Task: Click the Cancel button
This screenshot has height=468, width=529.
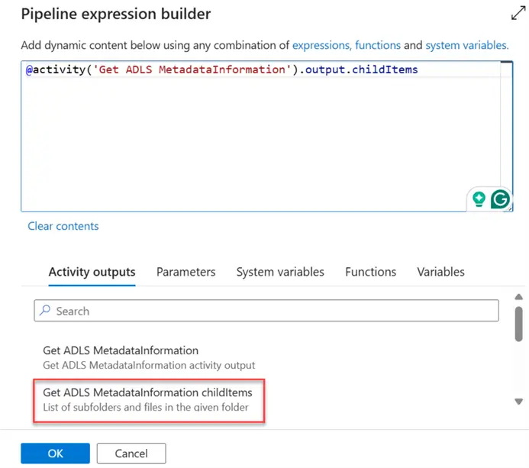Action: (131, 453)
